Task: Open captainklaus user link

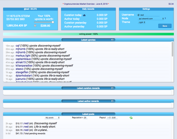Action: 23,59
